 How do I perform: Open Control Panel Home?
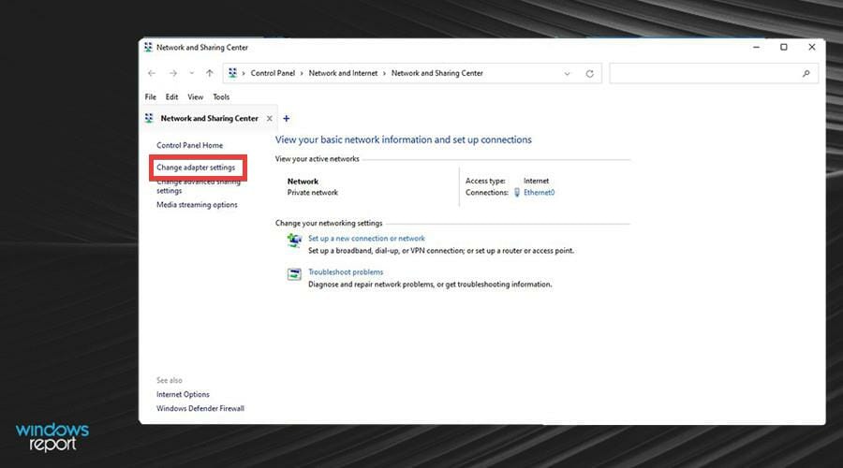tap(189, 145)
